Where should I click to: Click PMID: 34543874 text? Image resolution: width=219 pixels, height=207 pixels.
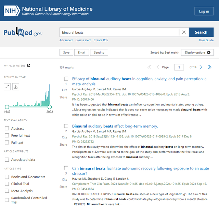[x=83, y=189]
